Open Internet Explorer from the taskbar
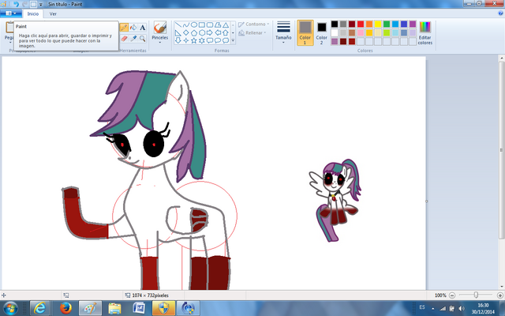Screen dimensions: 505x316 [39, 308]
